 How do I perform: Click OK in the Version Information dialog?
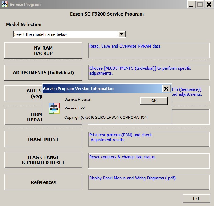coord(154,101)
